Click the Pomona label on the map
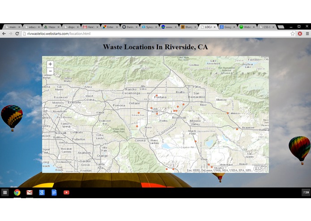 (x=119, y=105)
